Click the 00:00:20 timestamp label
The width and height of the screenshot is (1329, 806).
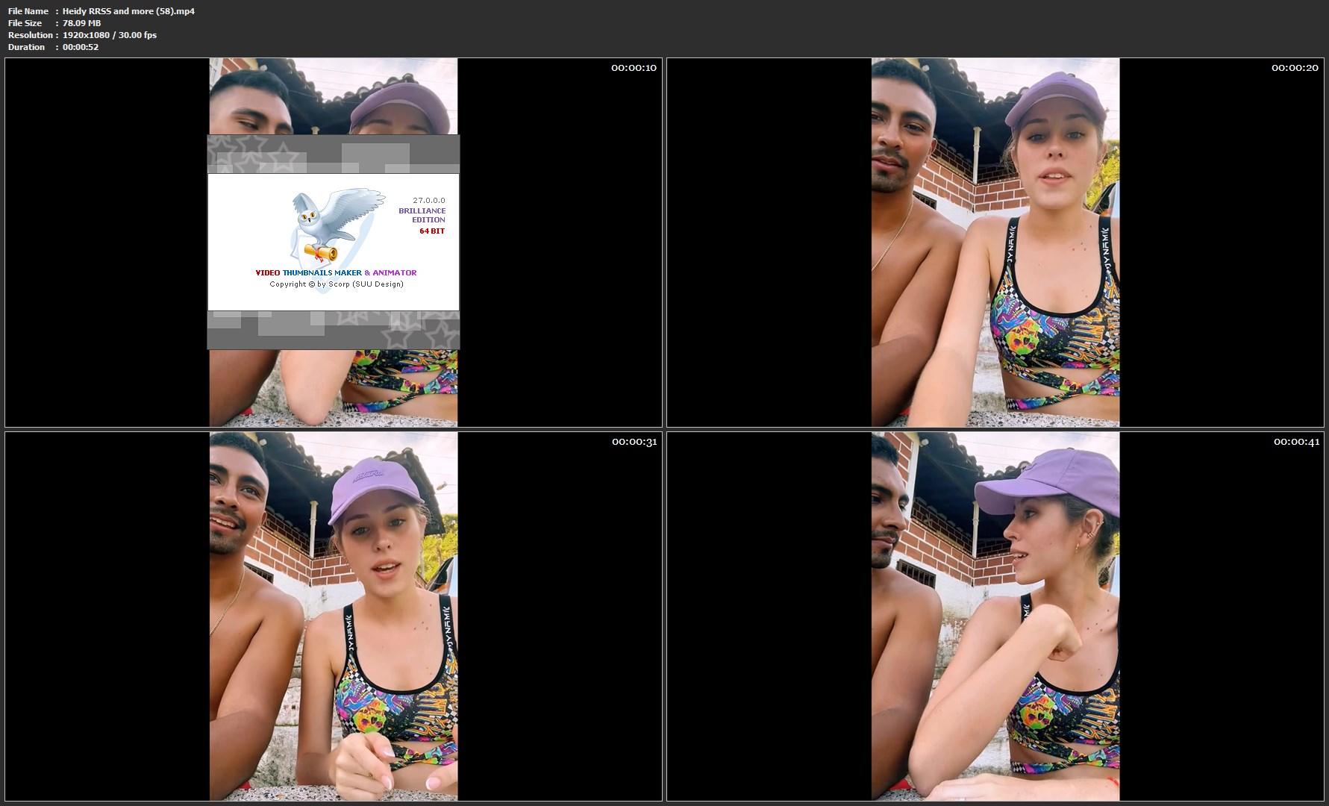pos(1295,68)
